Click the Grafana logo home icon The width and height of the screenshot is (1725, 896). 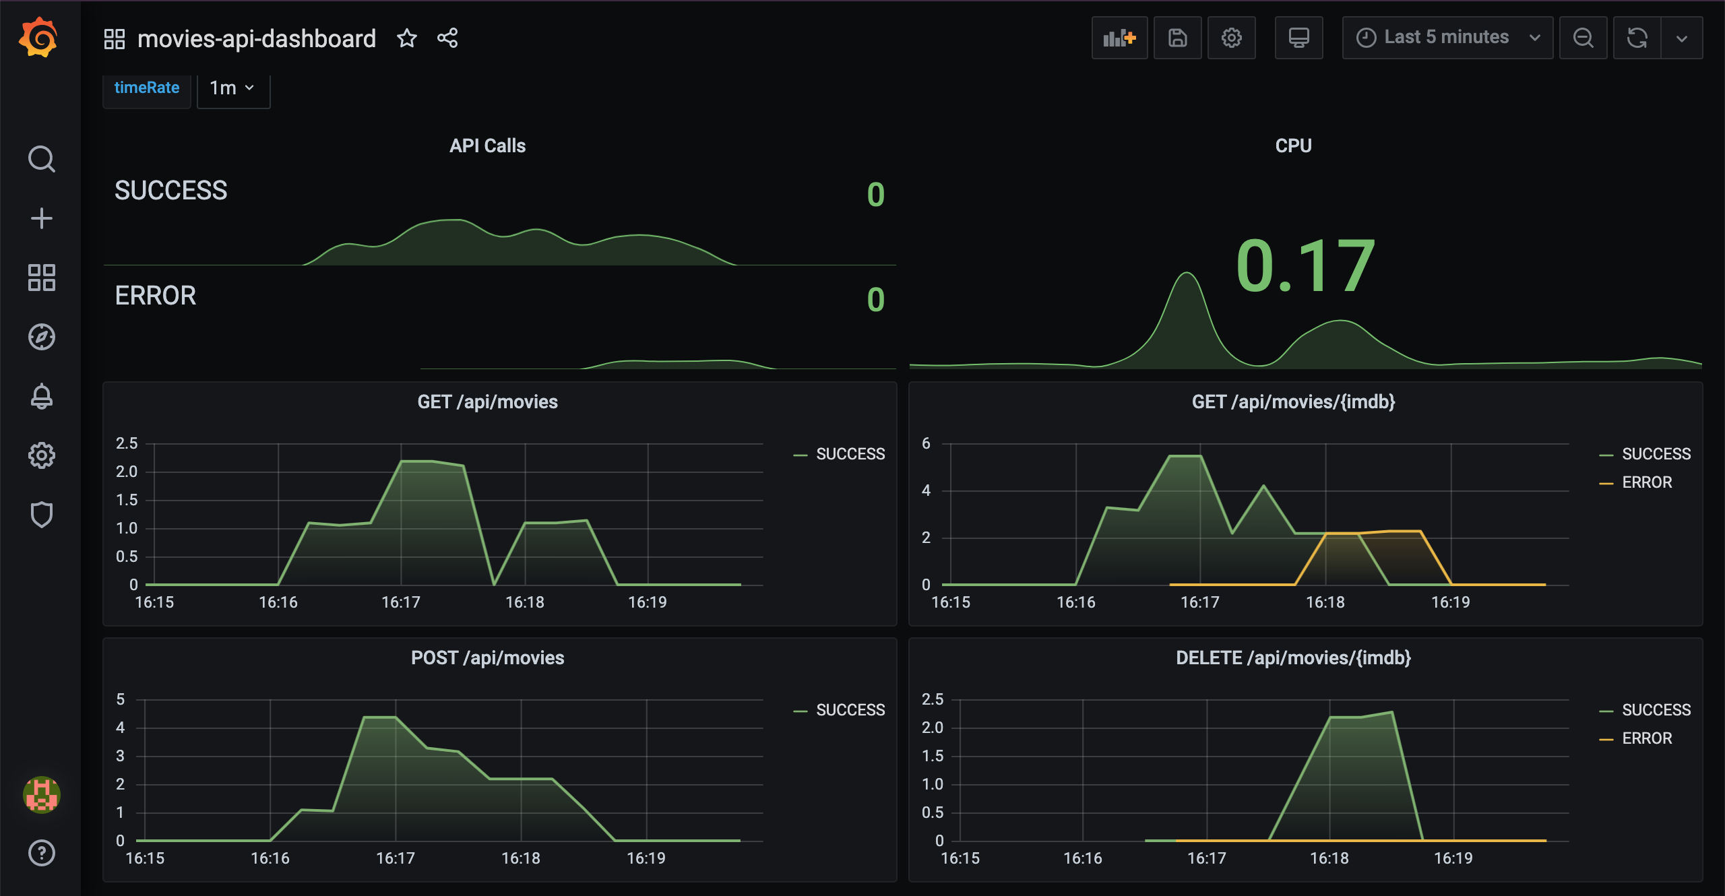tap(38, 38)
